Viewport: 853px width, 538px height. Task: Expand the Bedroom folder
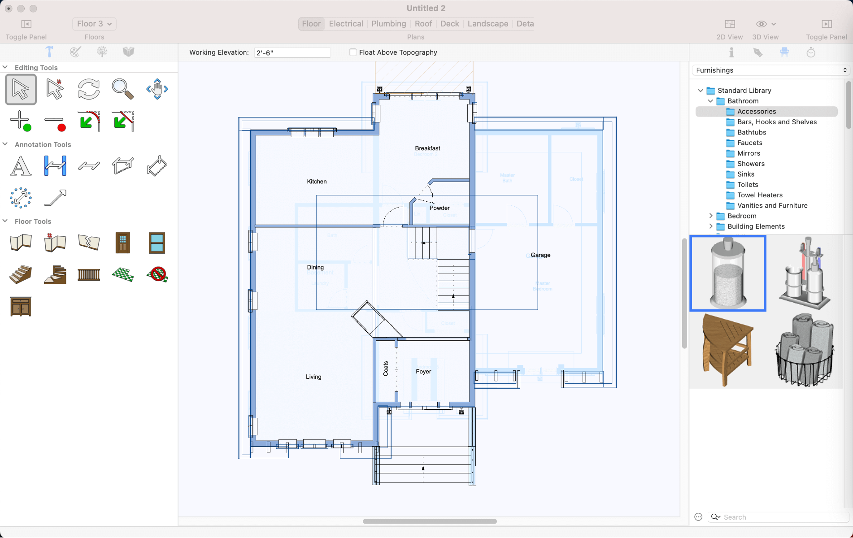[711, 216]
